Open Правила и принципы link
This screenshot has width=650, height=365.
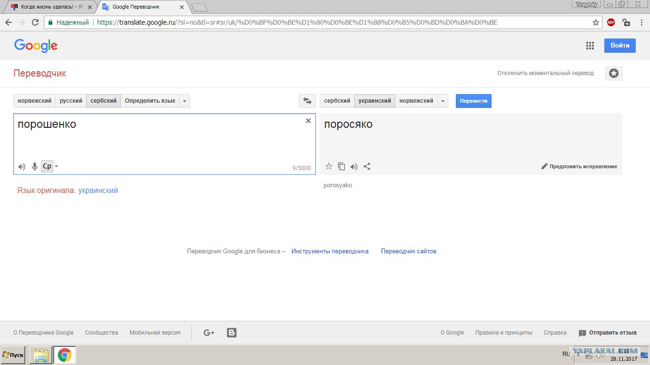point(504,333)
